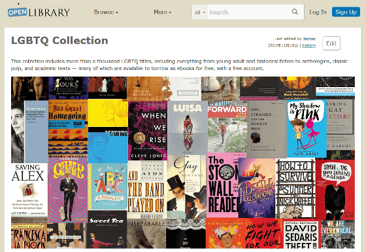Open The Stonewall Reader cover
366x252 pixels.
click(x=223, y=185)
